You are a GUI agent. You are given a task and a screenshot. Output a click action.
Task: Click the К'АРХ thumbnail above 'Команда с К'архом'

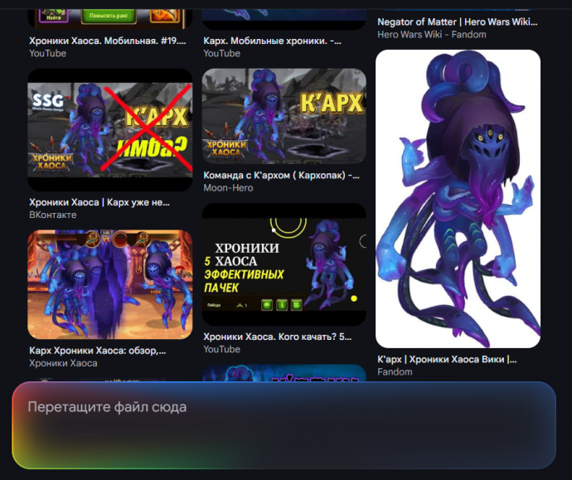284,115
